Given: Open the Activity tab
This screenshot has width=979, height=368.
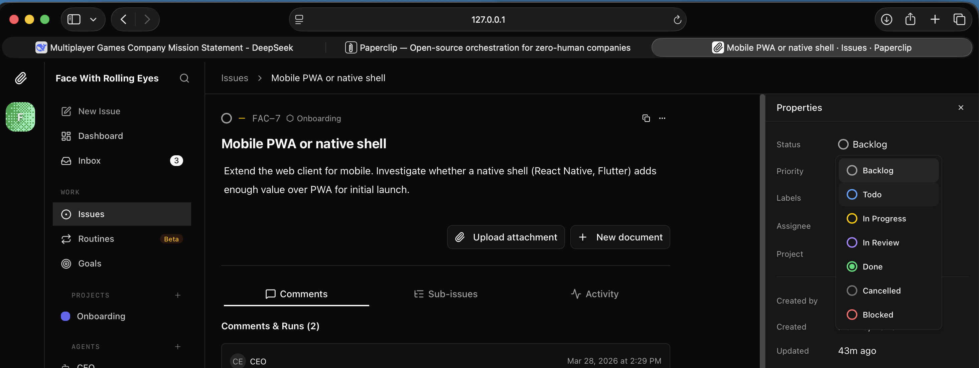Looking at the screenshot, I should [x=602, y=294].
